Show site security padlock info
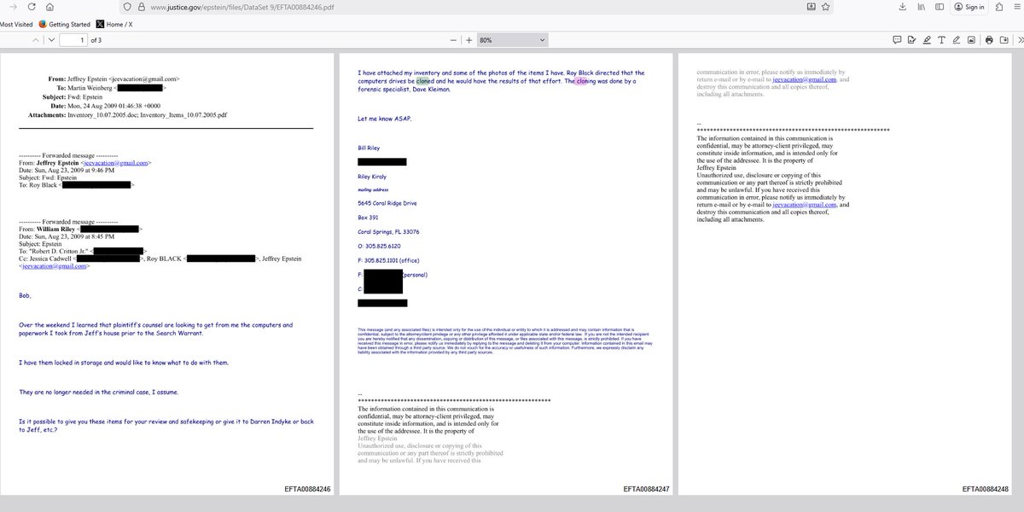The image size is (1024, 512). click(x=141, y=7)
